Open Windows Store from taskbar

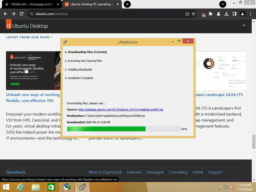tap(51, 187)
